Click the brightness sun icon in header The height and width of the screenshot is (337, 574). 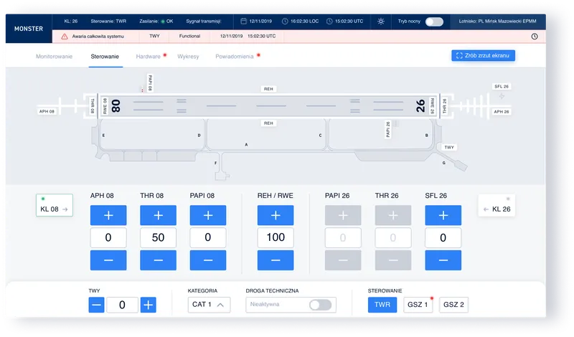coord(381,22)
